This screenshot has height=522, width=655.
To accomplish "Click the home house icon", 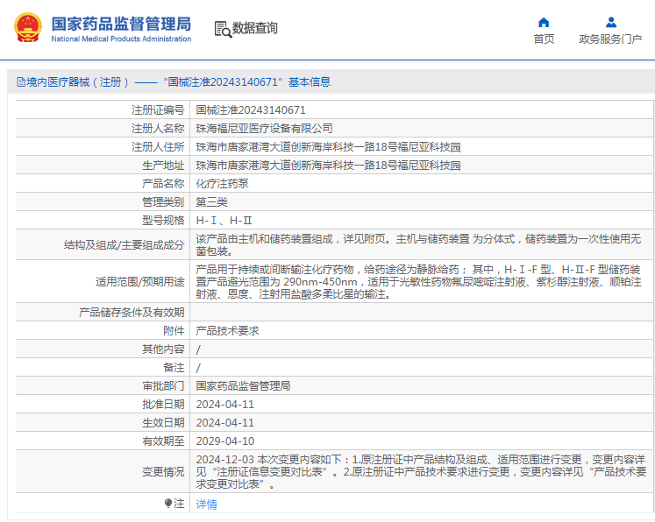I will tap(544, 22).
